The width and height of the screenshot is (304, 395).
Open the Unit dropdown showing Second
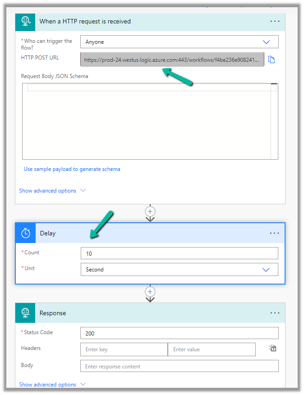click(180, 270)
